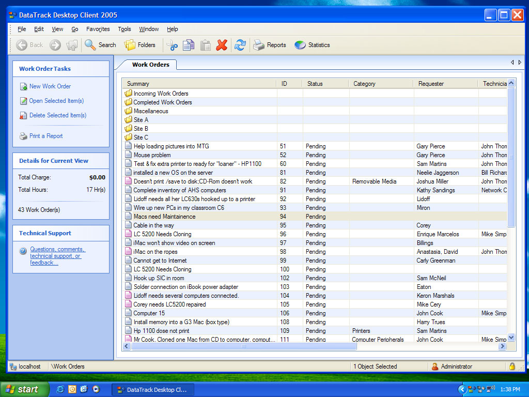Click the Windows start button

click(x=23, y=389)
